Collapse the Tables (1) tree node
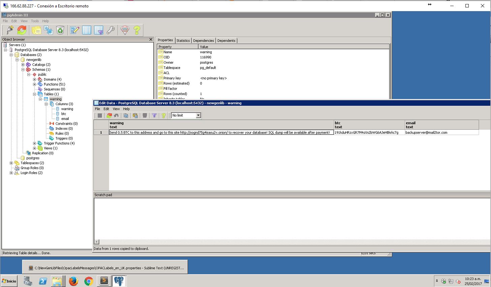The image size is (491, 287). coord(34,94)
